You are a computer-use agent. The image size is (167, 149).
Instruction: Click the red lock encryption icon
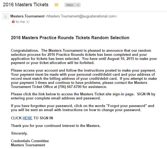tap(13, 22)
